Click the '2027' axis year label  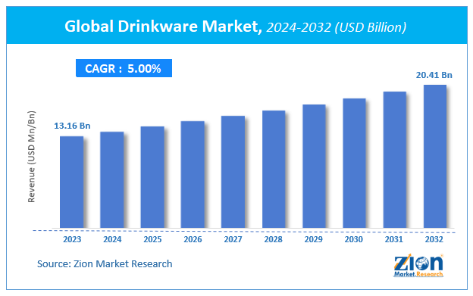(233, 239)
